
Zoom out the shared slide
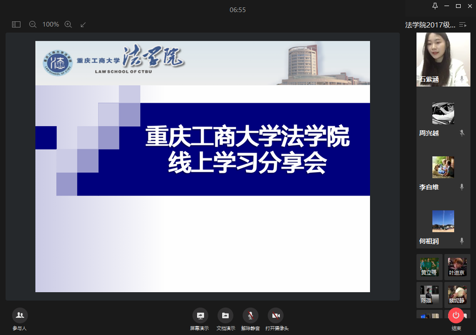(33, 24)
